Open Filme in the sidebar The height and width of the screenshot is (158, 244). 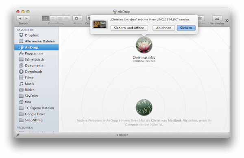point(37,78)
